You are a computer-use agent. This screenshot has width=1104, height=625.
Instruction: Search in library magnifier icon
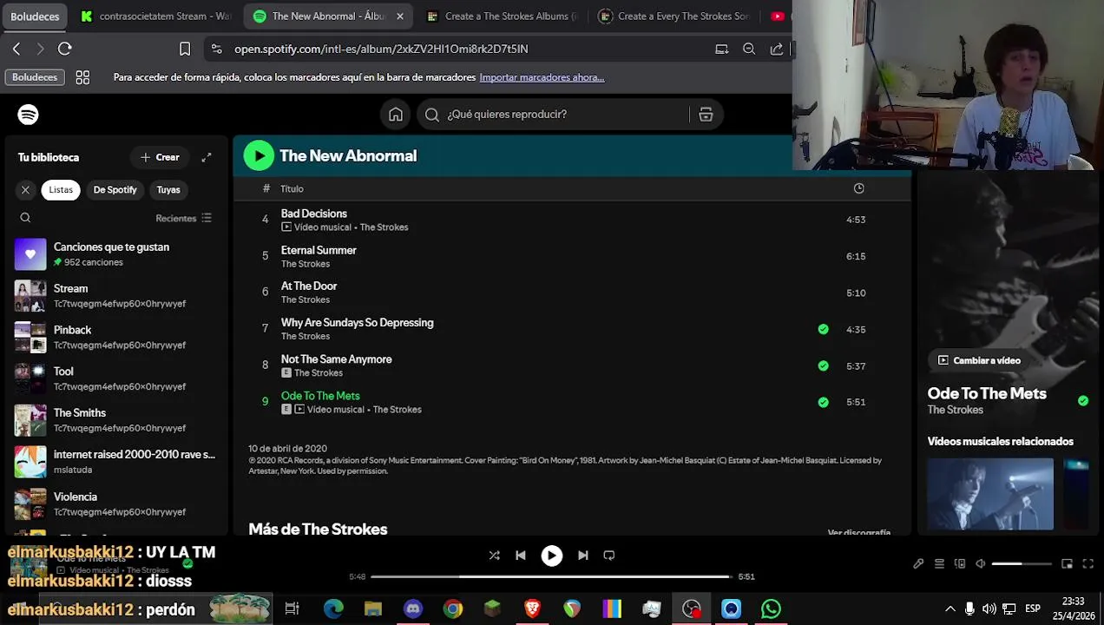[25, 218]
